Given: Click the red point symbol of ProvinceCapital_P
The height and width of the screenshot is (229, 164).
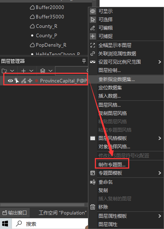Looking at the screenshot, I should [x=37, y=81].
